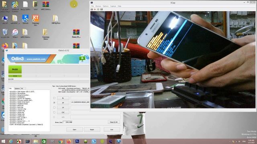Click the CSC file button
257x144 pixels.
pyautogui.click(x=63, y=112)
